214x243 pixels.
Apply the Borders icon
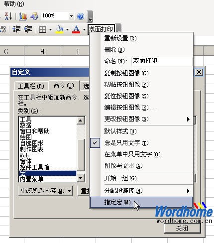click(x=42, y=29)
